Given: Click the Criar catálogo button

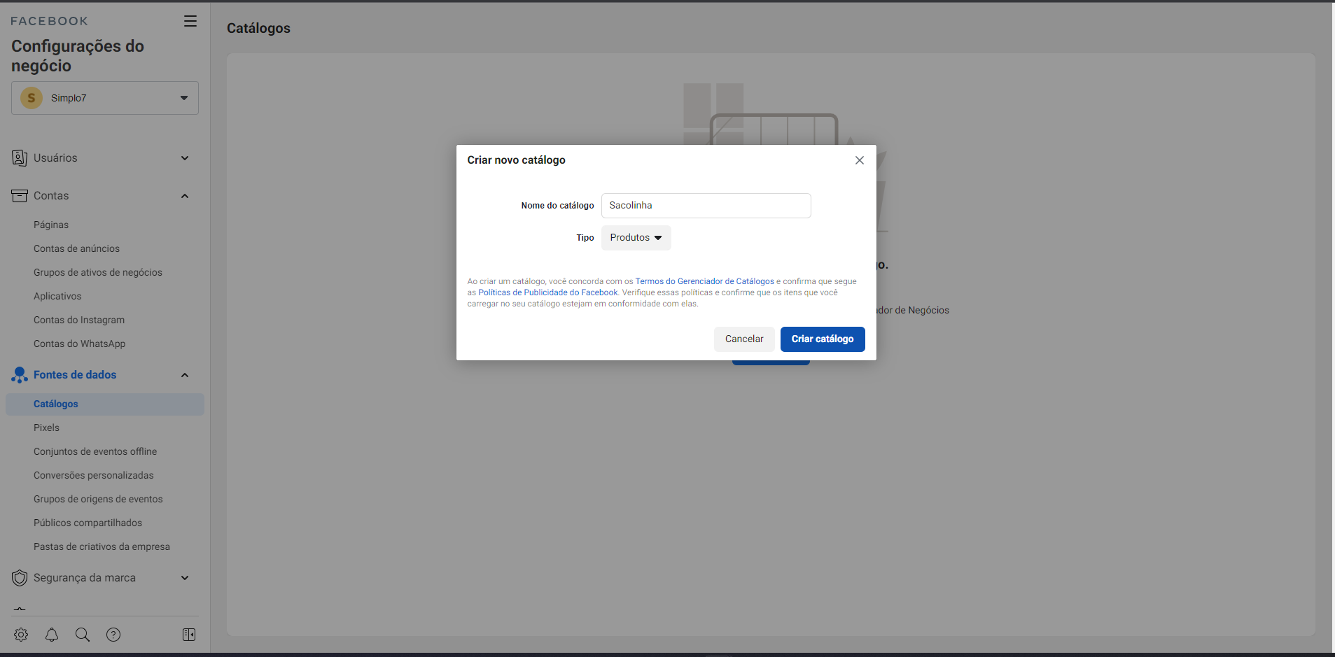Looking at the screenshot, I should [x=823, y=339].
